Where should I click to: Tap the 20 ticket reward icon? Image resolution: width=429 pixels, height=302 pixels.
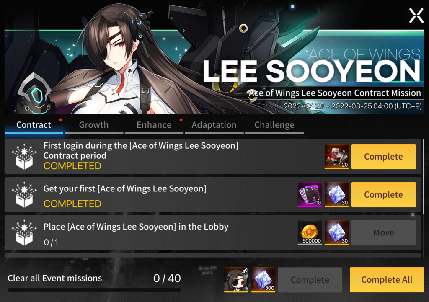click(336, 157)
